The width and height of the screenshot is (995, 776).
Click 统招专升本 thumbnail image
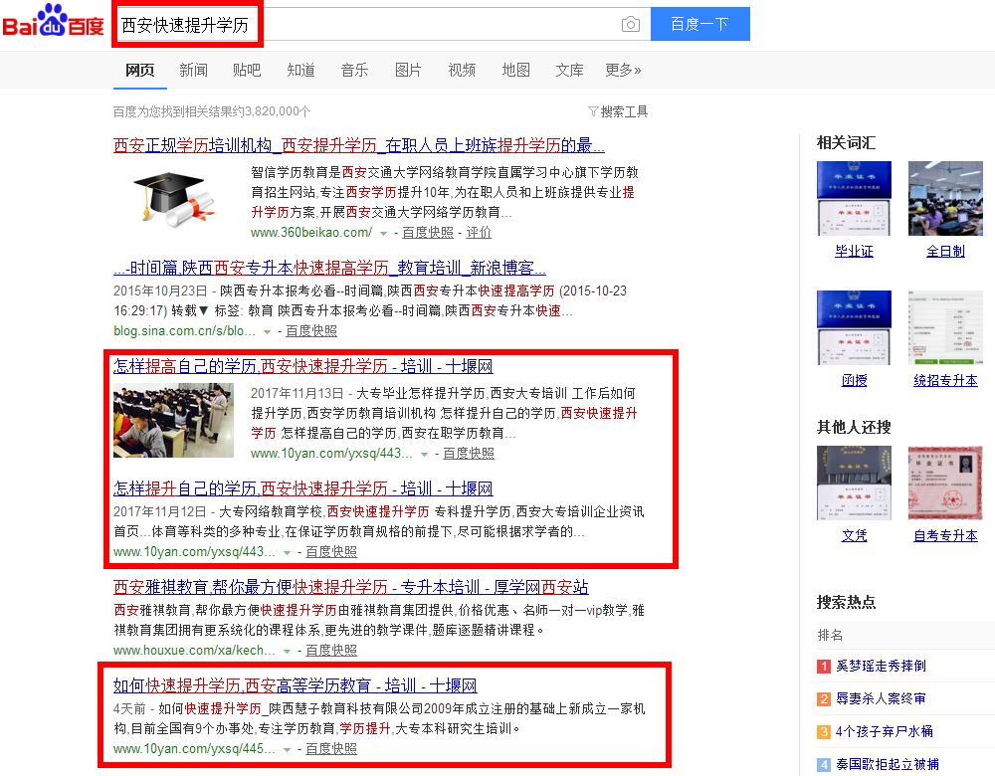point(945,327)
